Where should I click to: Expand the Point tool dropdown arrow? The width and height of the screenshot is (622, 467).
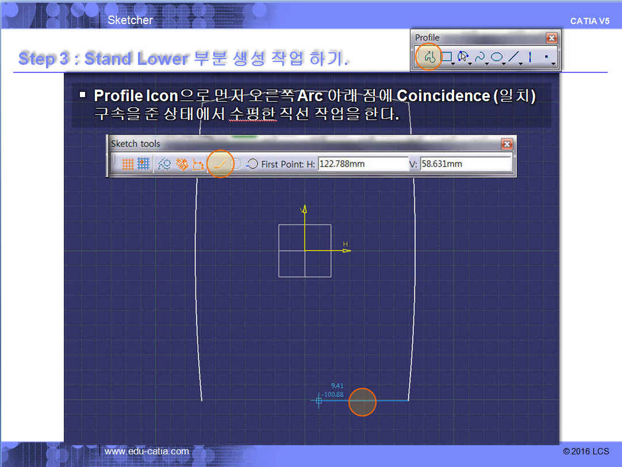coord(554,64)
